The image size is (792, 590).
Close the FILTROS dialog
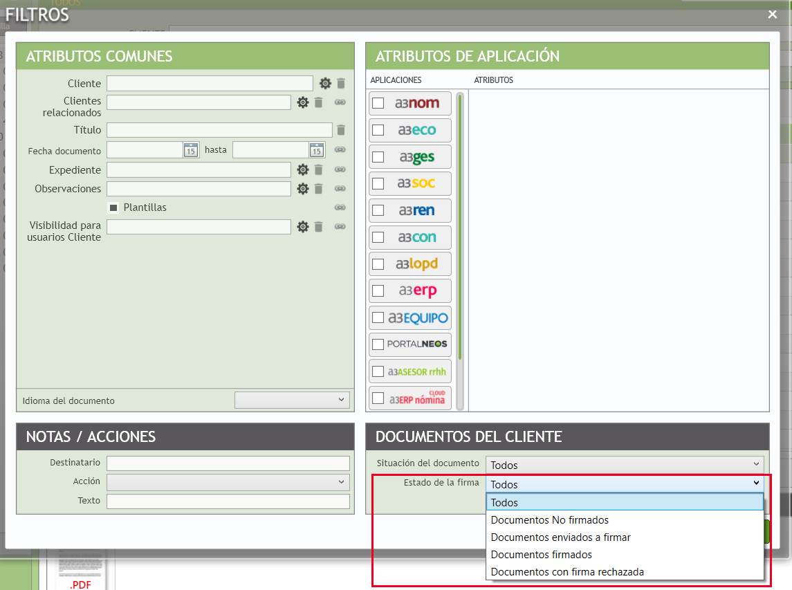773,15
